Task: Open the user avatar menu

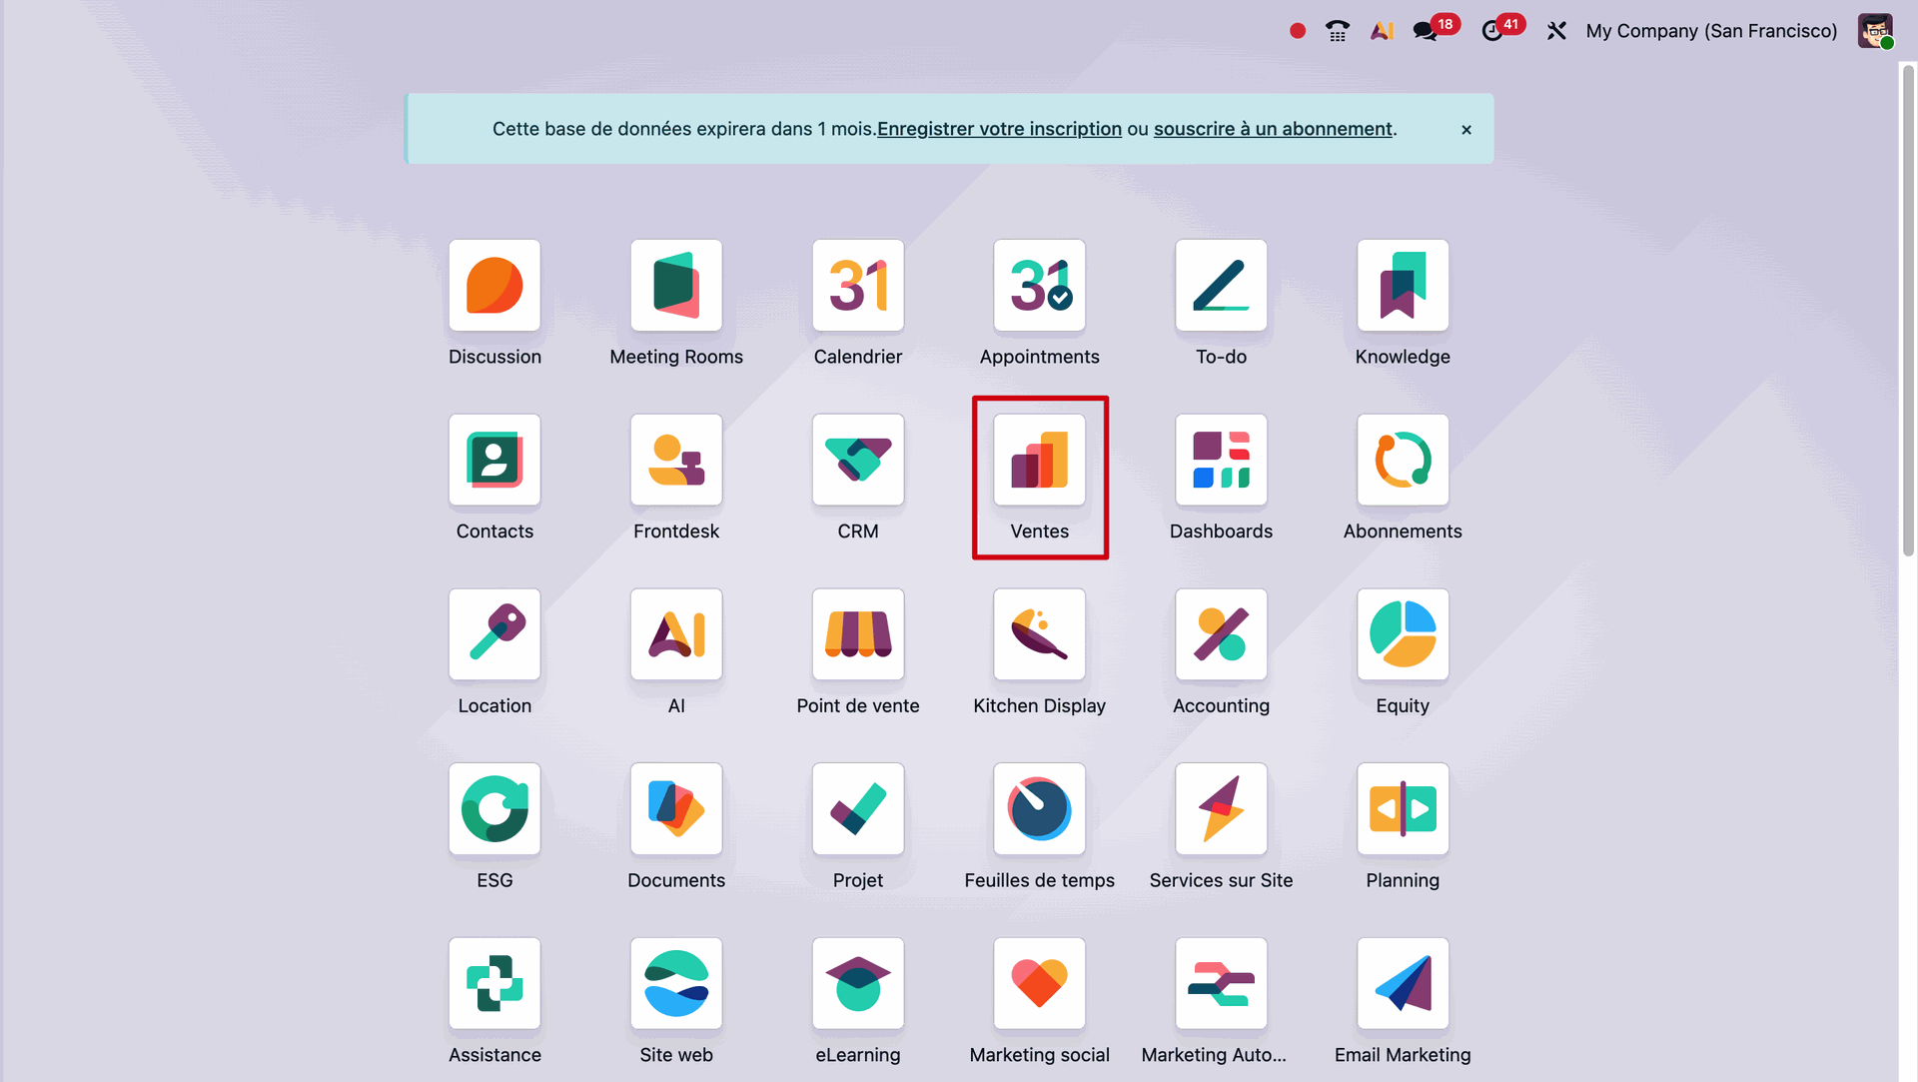Action: (1875, 31)
